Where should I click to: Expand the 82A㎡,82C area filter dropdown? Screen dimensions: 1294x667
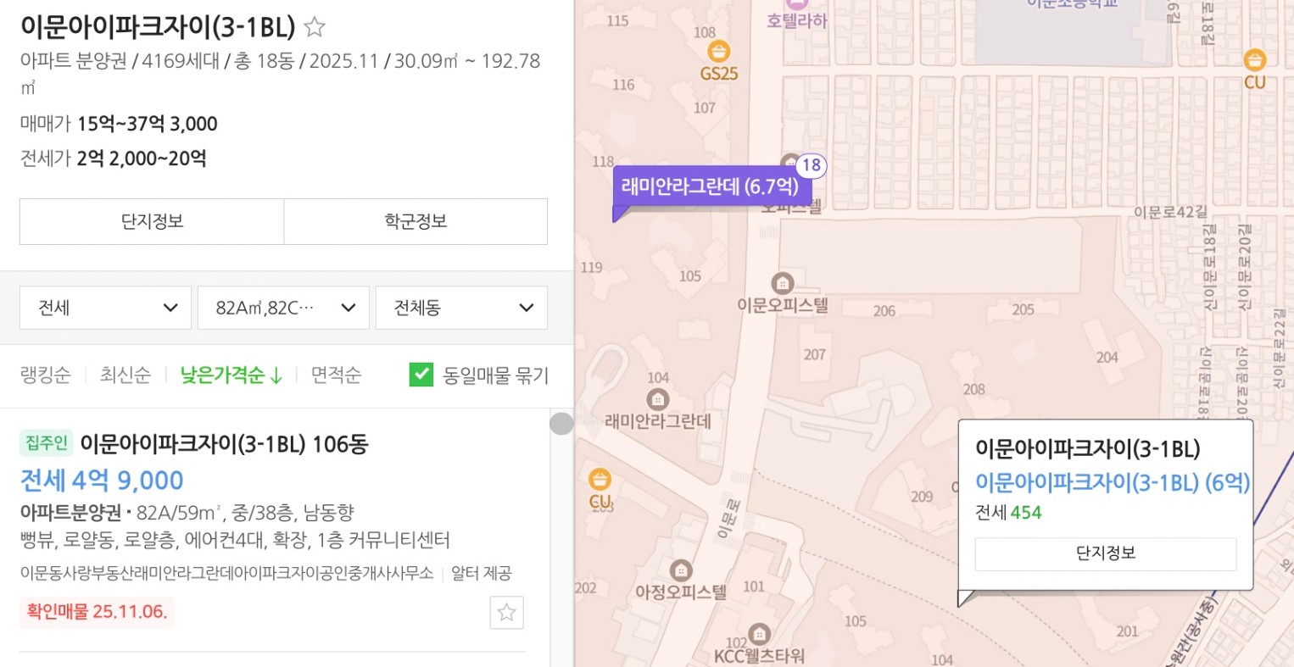coord(283,308)
